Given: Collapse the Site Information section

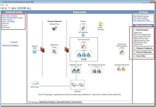Looking at the screenshot, I should coord(134,30).
